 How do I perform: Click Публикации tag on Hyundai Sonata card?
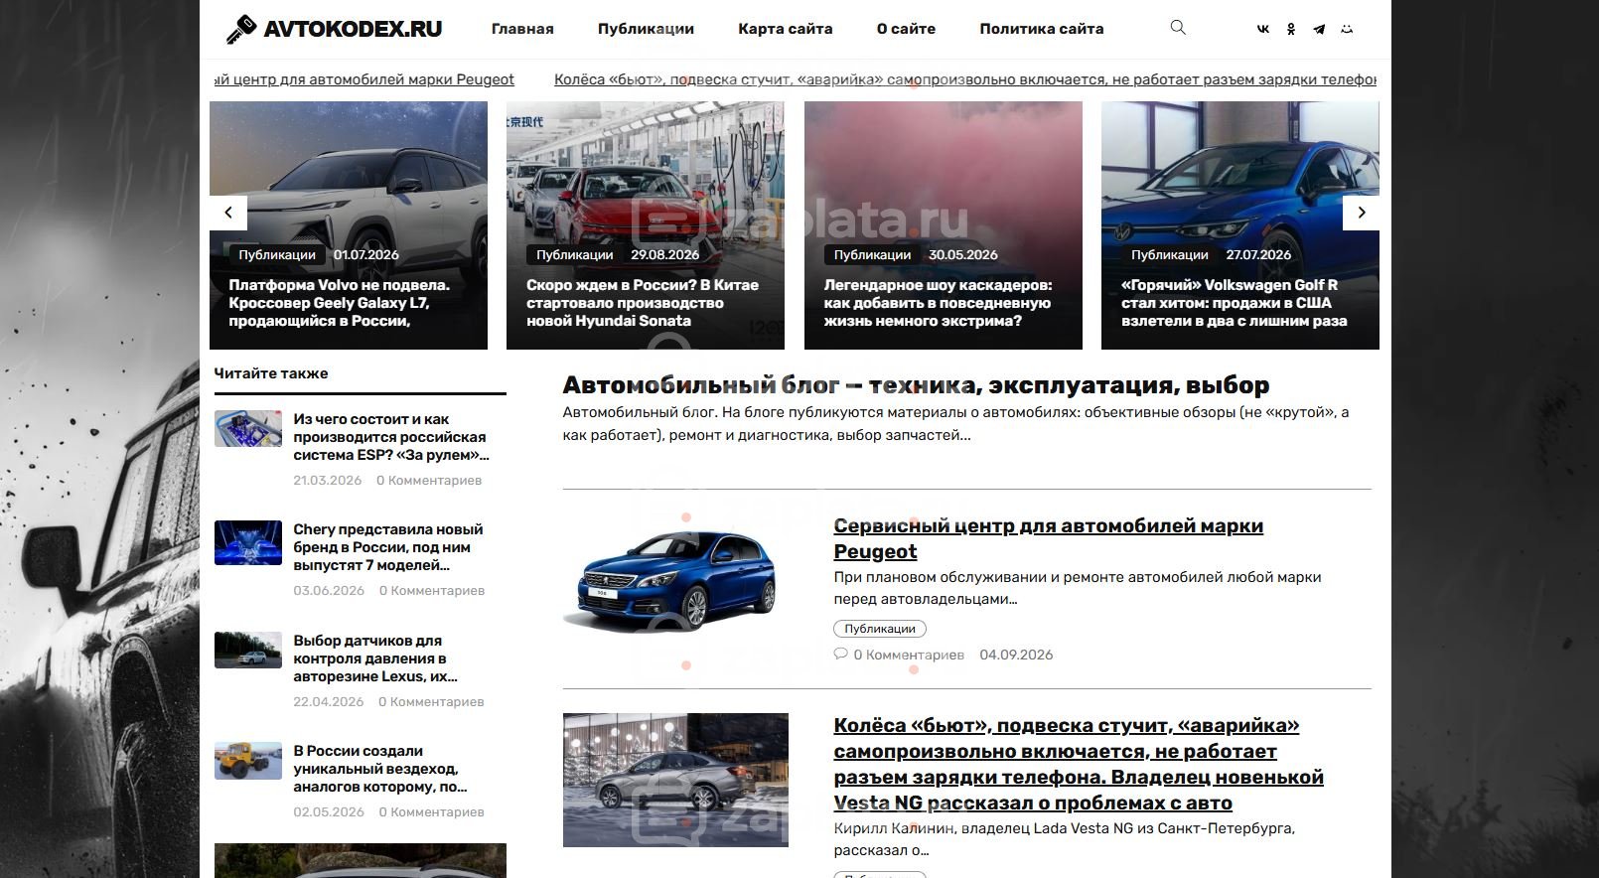(x=574, y=254)
